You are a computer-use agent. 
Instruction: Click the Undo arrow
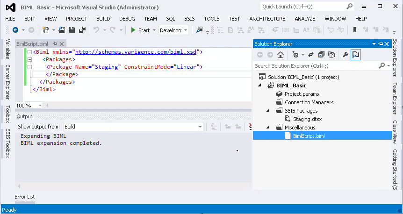point(96,30)
